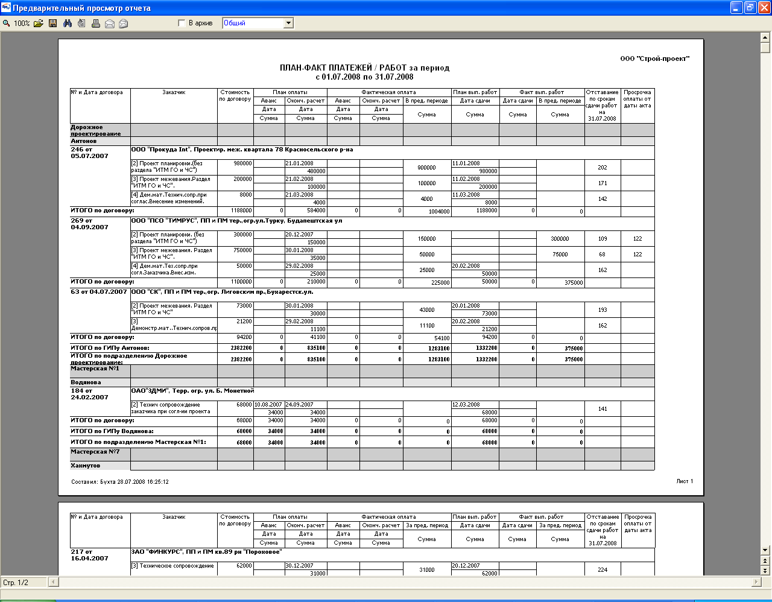Select contract '63 от 04.07.2007'
Screen dimensions: 772x602
99,292
